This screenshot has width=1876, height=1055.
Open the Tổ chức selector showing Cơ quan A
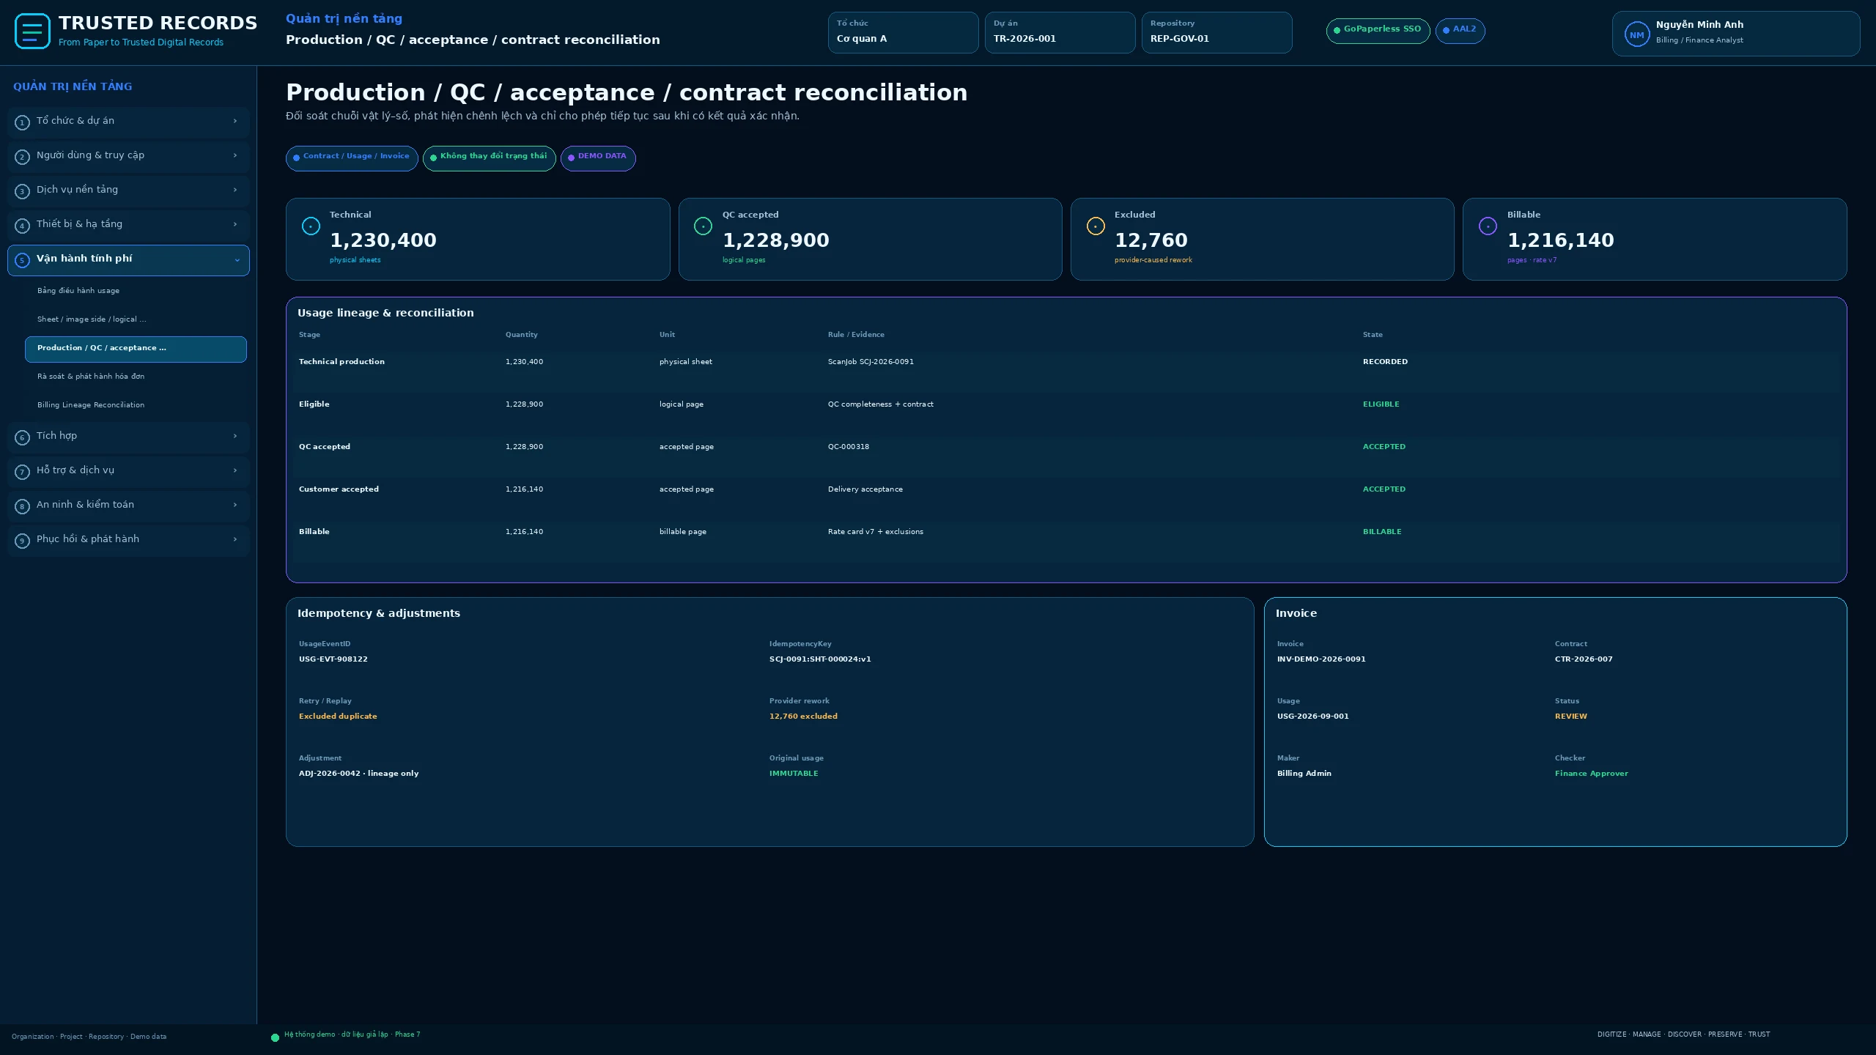(903, 32)
